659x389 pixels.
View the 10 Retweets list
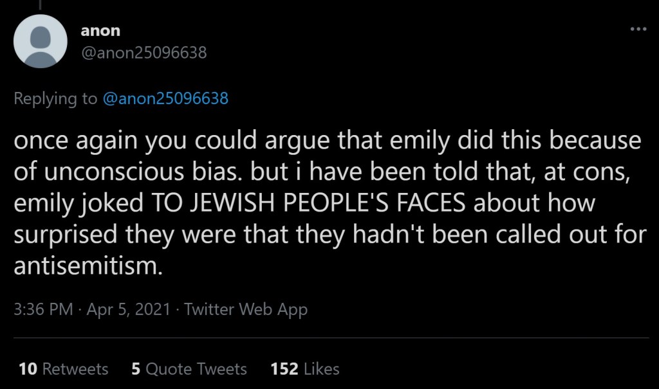click(x=64, y=368)
